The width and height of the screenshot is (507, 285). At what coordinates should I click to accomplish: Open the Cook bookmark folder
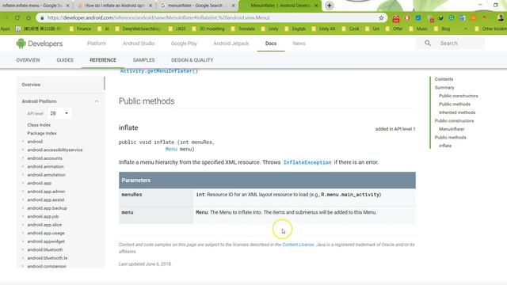click(x=350, y=28)
